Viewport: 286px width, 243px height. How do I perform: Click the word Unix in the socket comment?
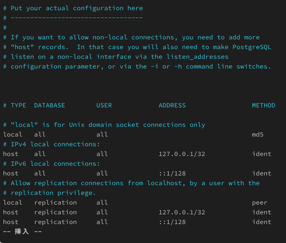click(77, 125)
